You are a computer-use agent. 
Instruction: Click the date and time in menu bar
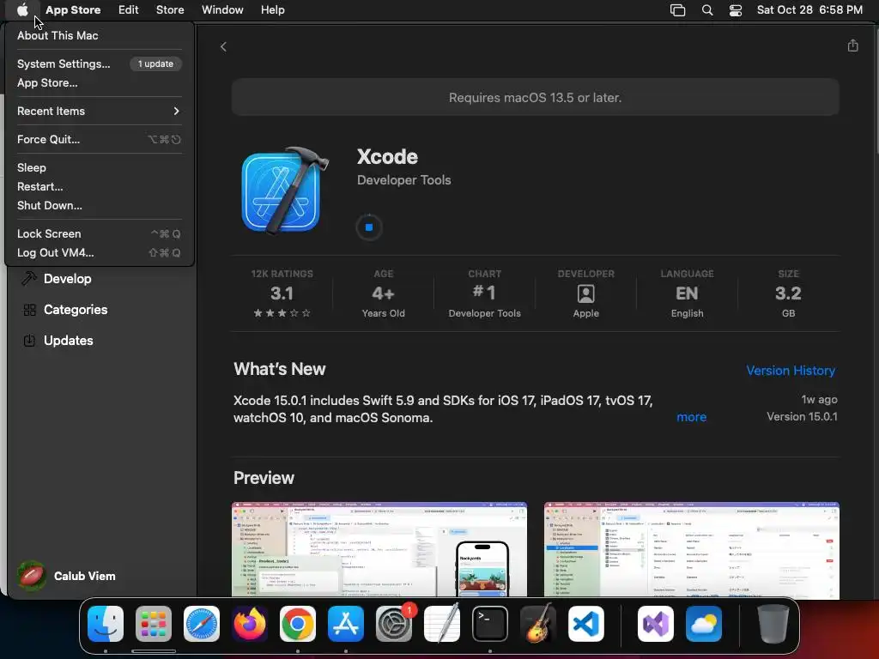pyautogui.click(x=809, y=9)
